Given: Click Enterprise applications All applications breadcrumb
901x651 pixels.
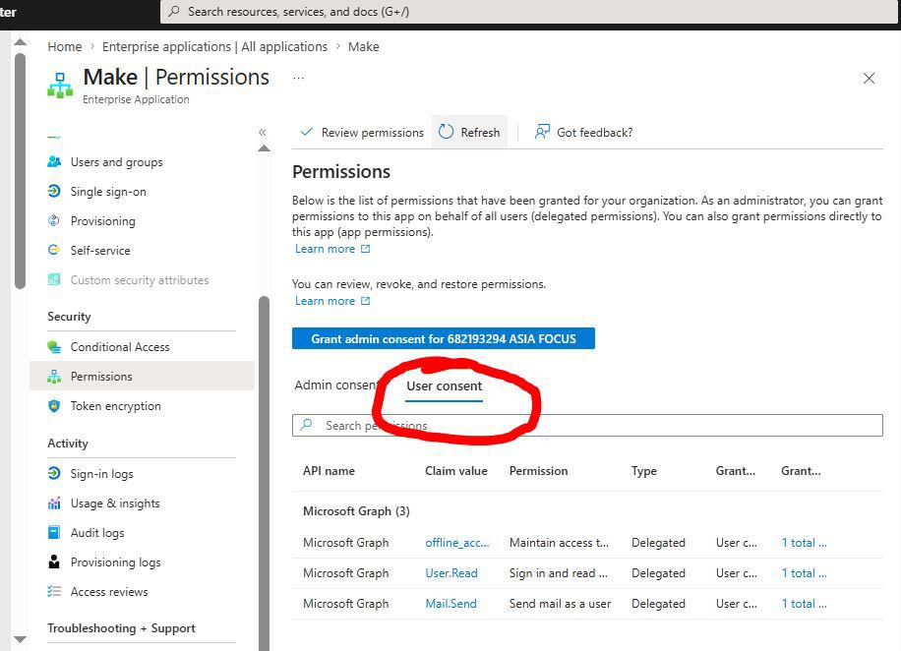Looking at the screenshot, I should tap(214, 46).
